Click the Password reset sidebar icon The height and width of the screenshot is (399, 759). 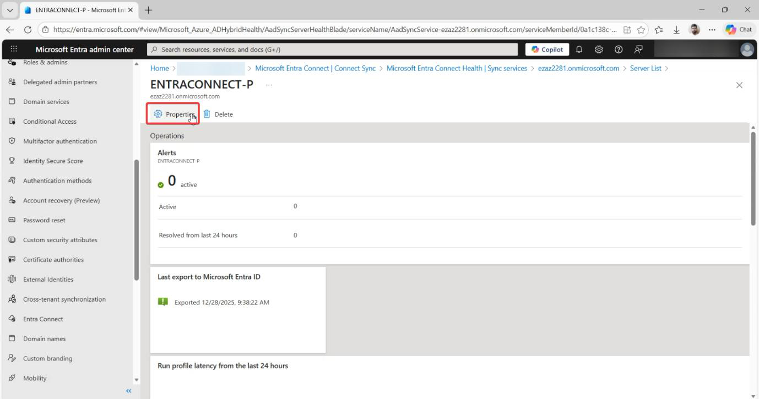tap(12, 220)
